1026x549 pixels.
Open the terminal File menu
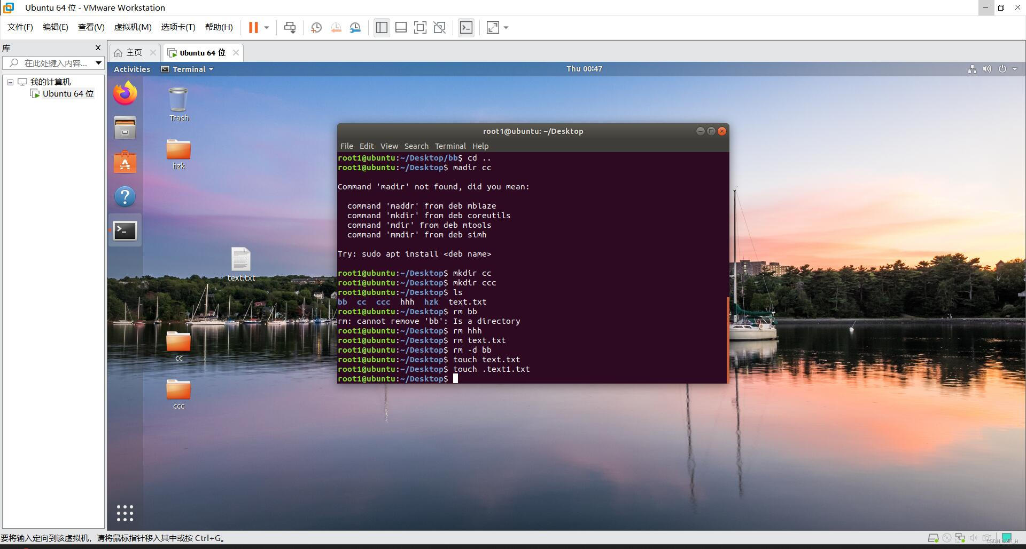[346, 146]
